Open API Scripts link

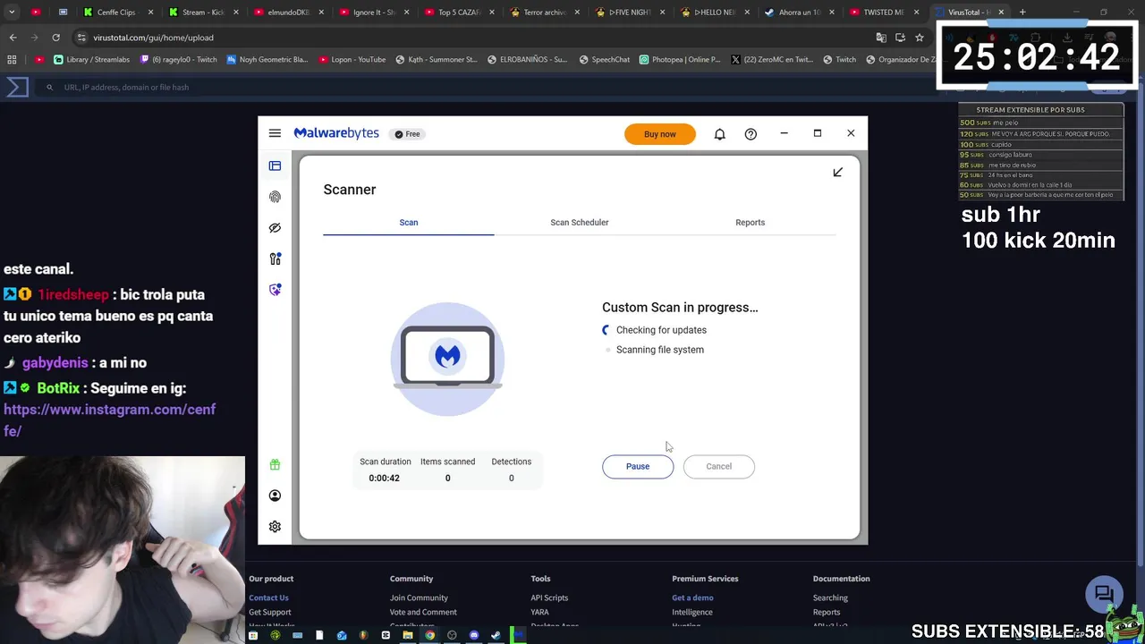[x=549, y=597]
